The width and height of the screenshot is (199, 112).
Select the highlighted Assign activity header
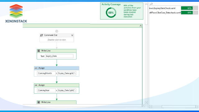coord(57,68)
